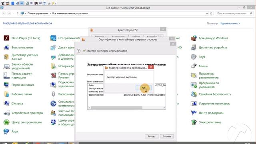The width and height of the screenshot is (256, 144).
Task: Open the Звук speaker icon
Action: click(x=194, y=57)
